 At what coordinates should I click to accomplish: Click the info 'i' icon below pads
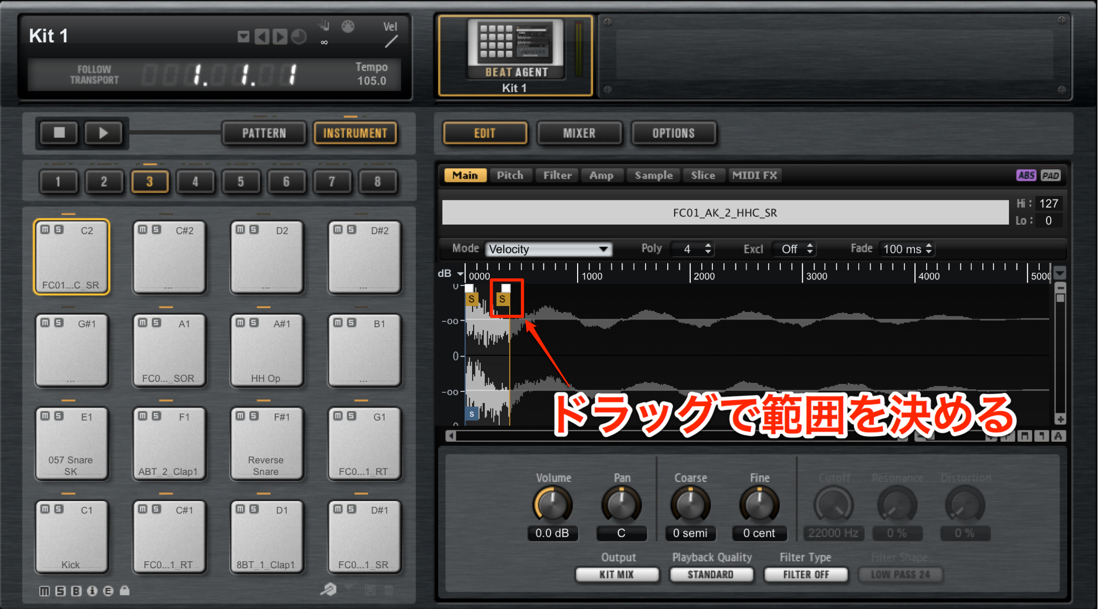click(x=92, y=591)
